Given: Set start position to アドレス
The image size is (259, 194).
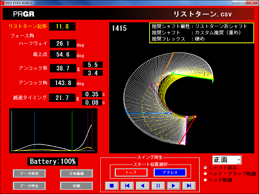Looking at the screenshot, I should [170, 172].
